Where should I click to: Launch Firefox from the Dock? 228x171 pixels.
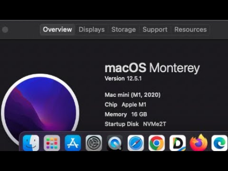point(199,142)
